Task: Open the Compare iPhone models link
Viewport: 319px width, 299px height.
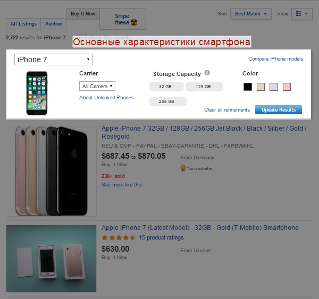Action: point(276,59)
